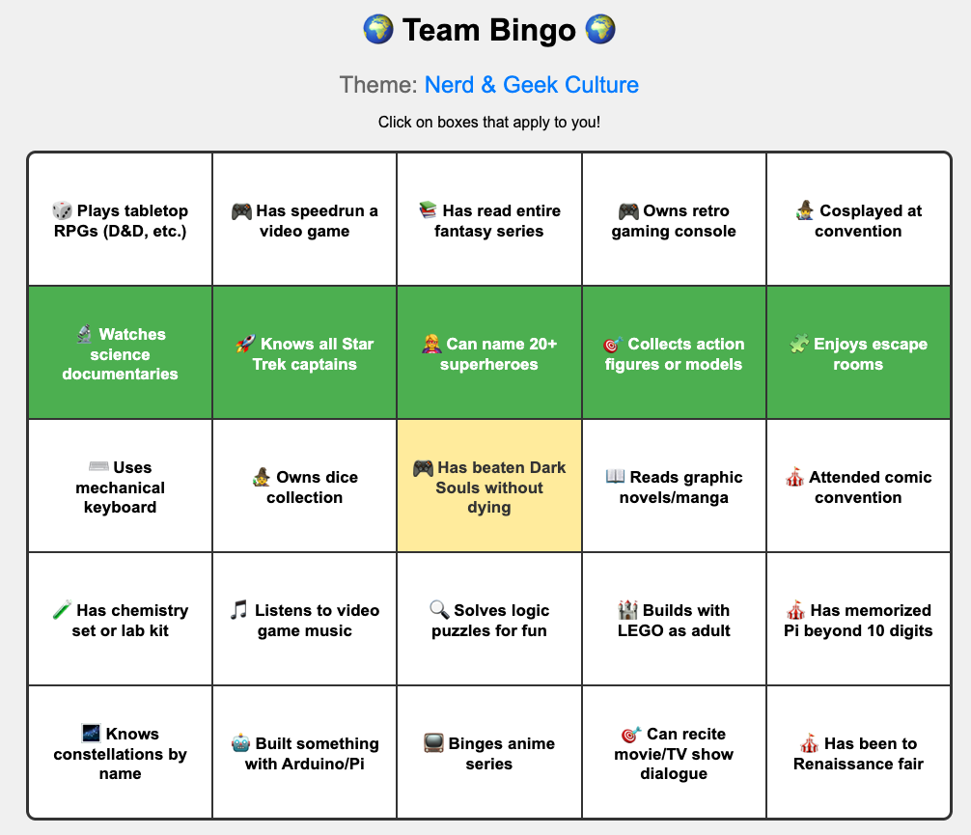Viewport: 971px width, 835px height.
Task: Click the rocket icon on Star Trek box
Action: 245,344
